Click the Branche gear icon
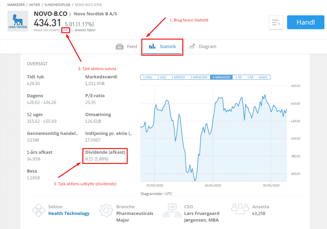This screenshot has width=327, height=229. point(106,210)
